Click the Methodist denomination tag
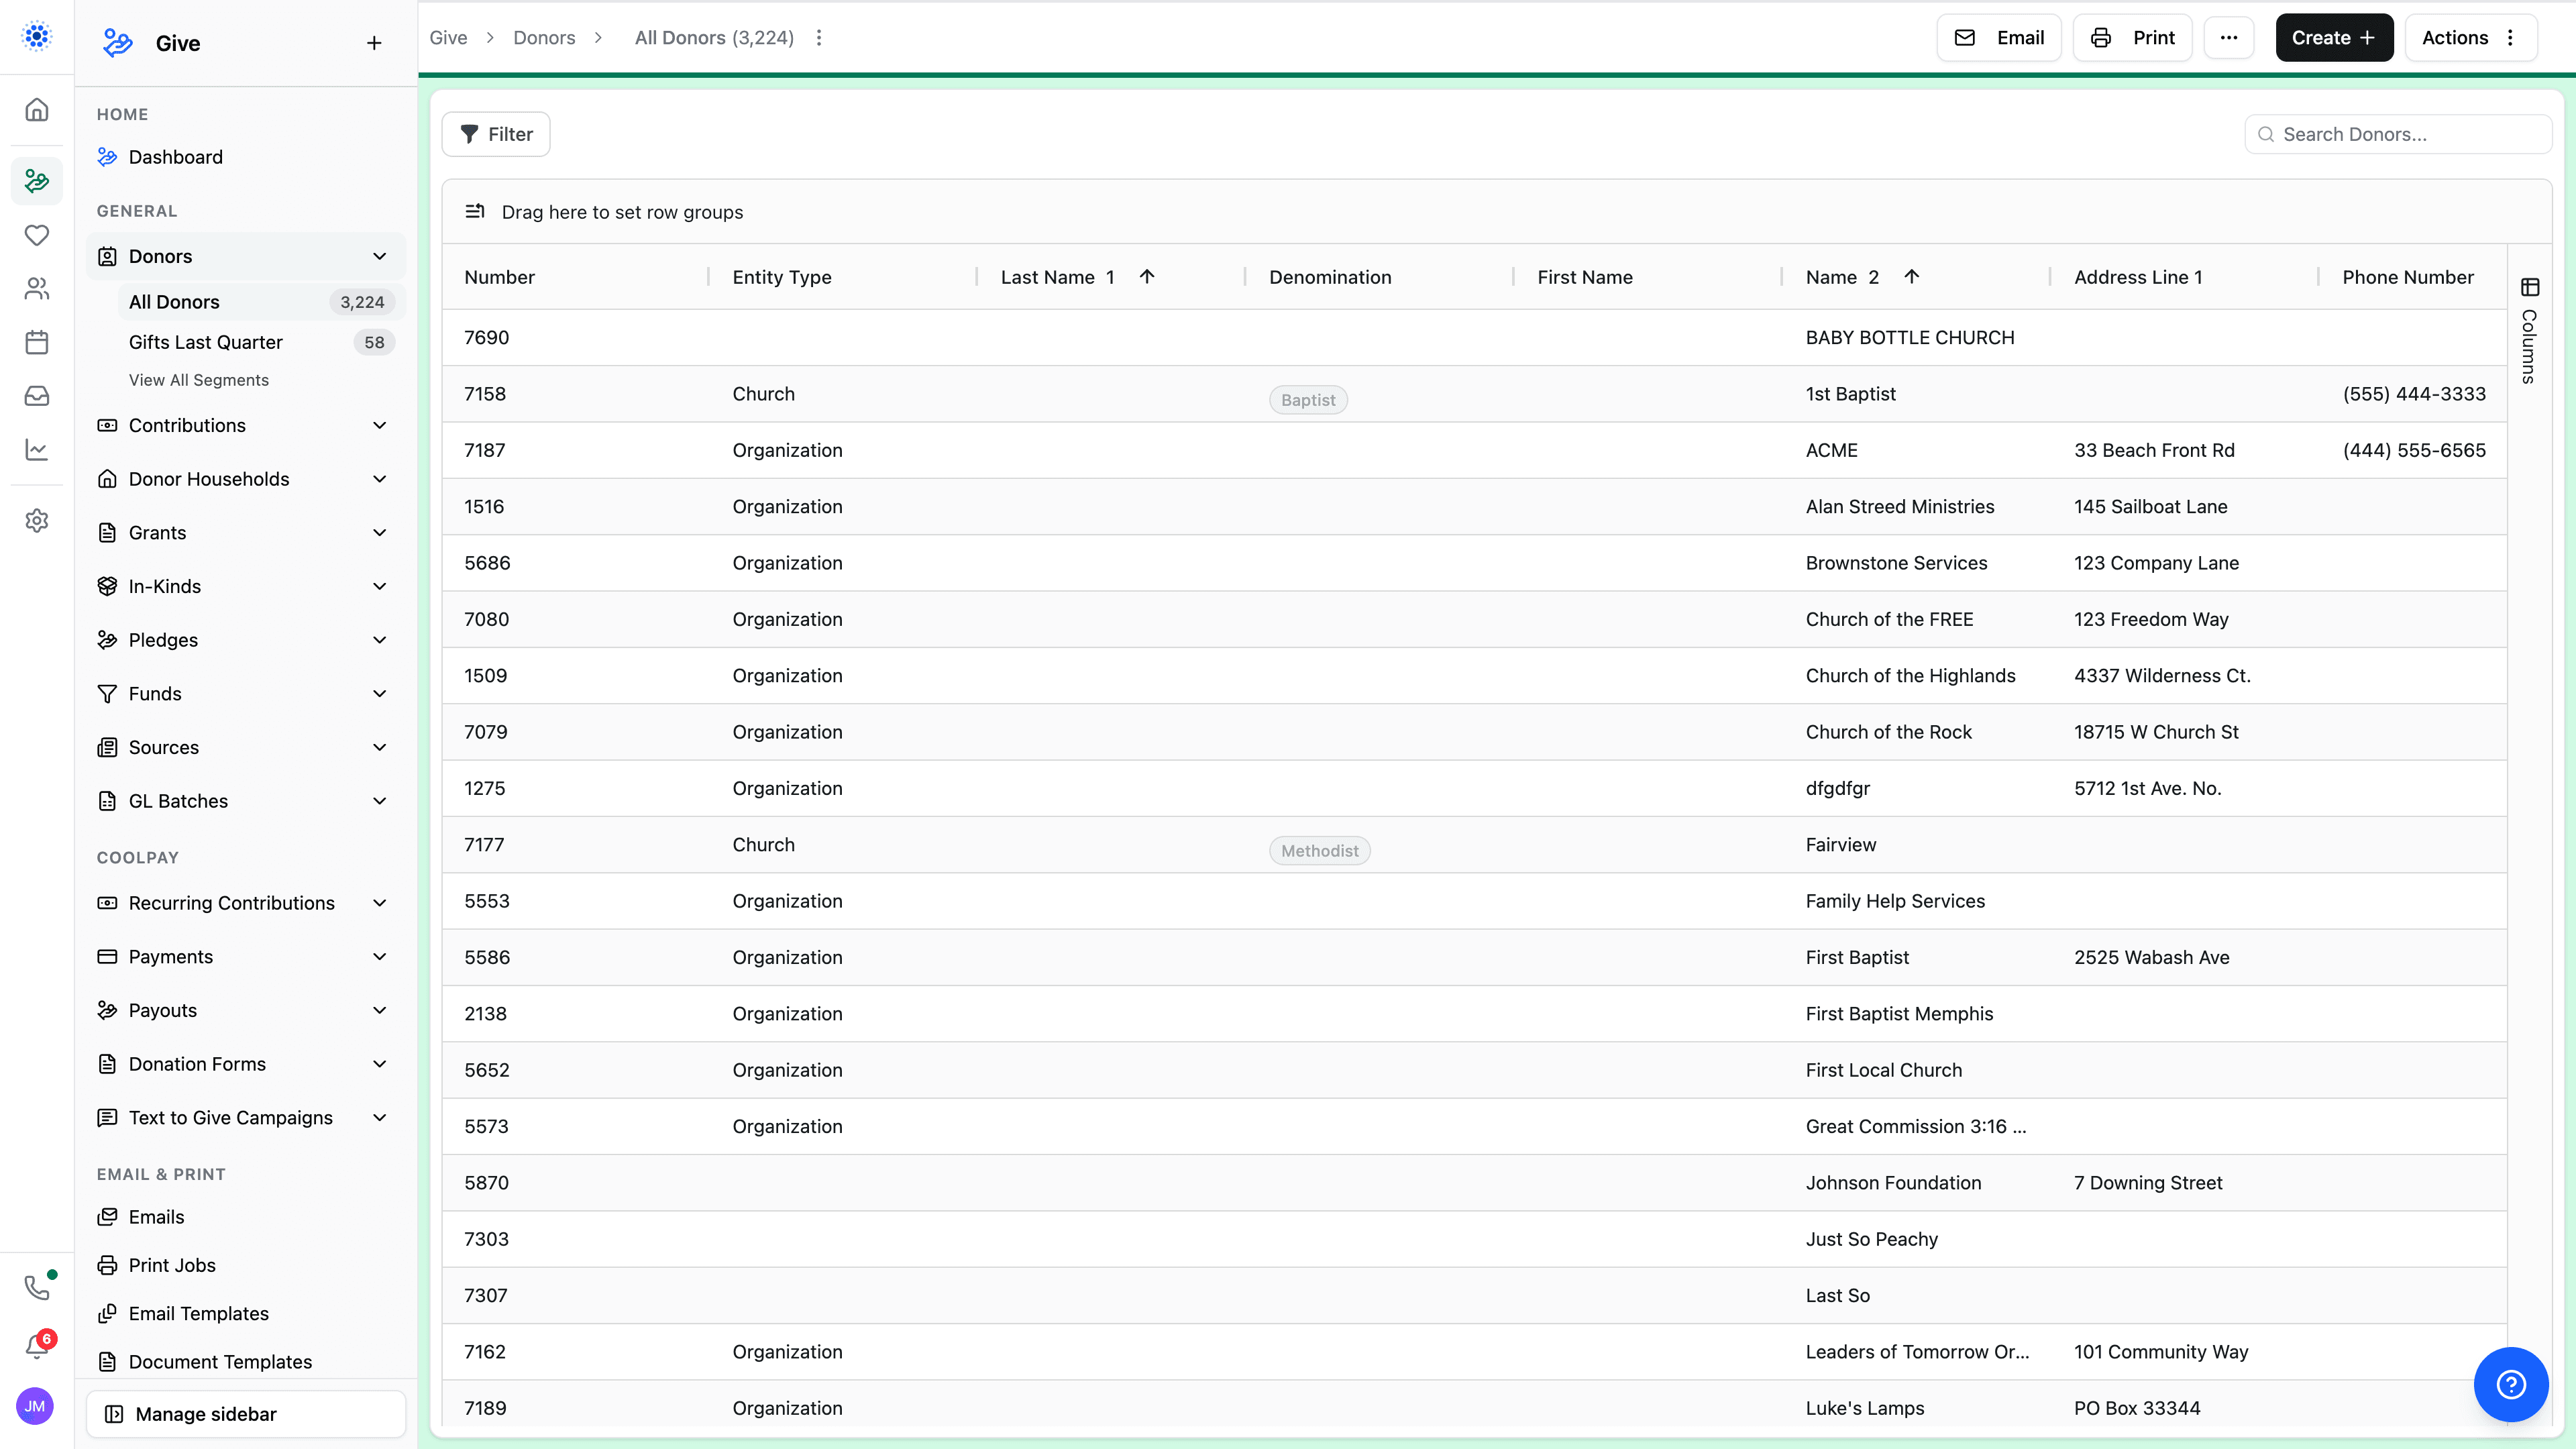 point(1320,851)
